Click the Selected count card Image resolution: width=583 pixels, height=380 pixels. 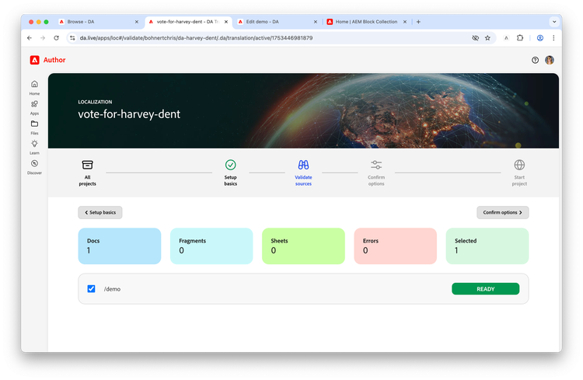(487, 246)
